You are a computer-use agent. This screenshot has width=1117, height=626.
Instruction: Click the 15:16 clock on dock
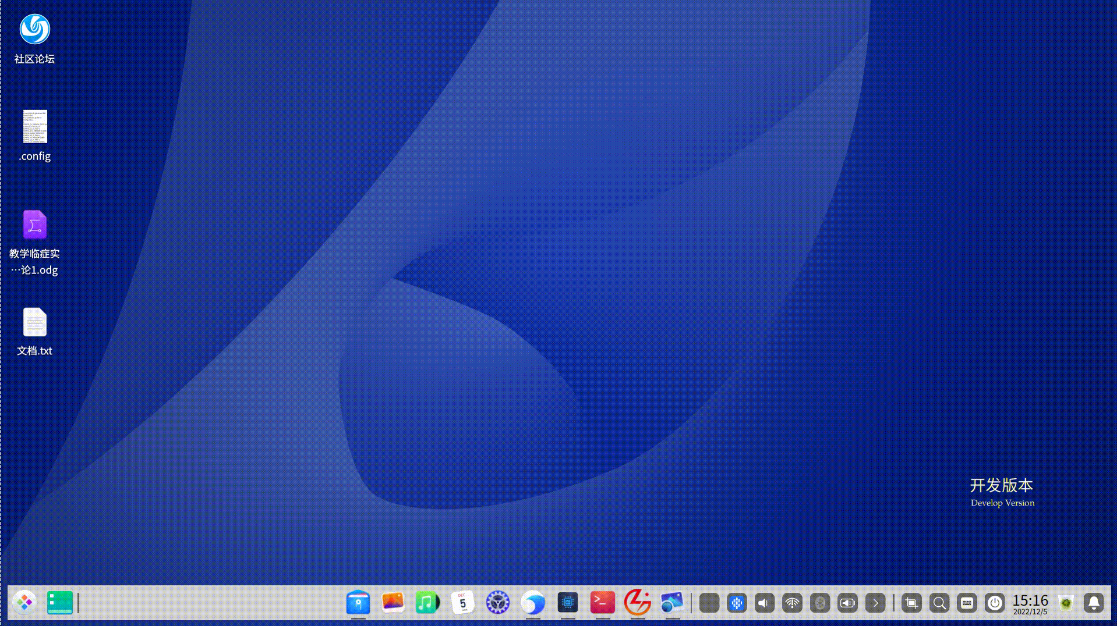click(1030, 603)
